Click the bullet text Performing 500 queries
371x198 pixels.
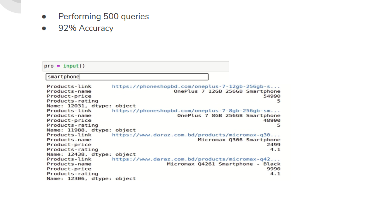tap(103, 17)
